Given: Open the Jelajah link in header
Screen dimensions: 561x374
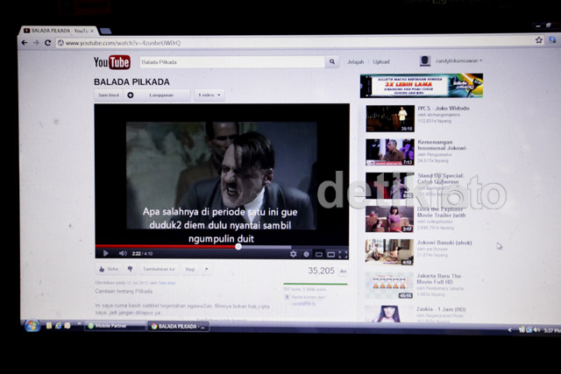Looking at the screenshot, I should 355,62.
